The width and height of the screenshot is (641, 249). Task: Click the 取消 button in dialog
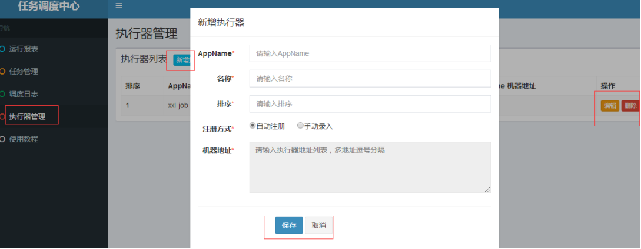[x=319, y=226]
